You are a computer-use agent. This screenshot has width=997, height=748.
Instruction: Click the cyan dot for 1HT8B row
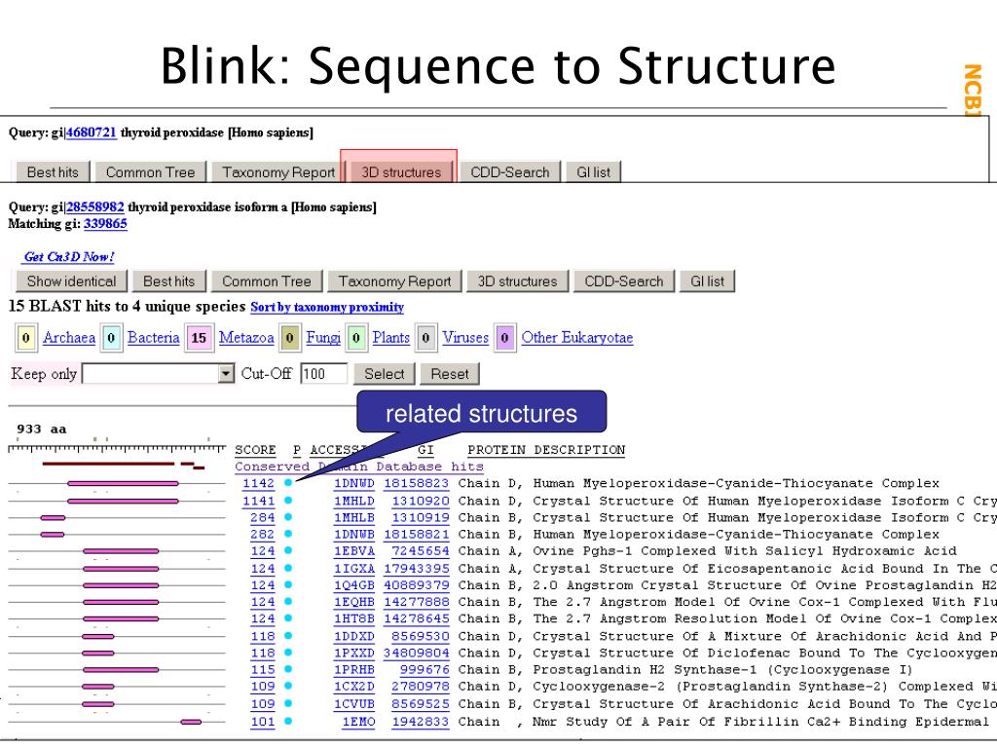tap(288, 617)
